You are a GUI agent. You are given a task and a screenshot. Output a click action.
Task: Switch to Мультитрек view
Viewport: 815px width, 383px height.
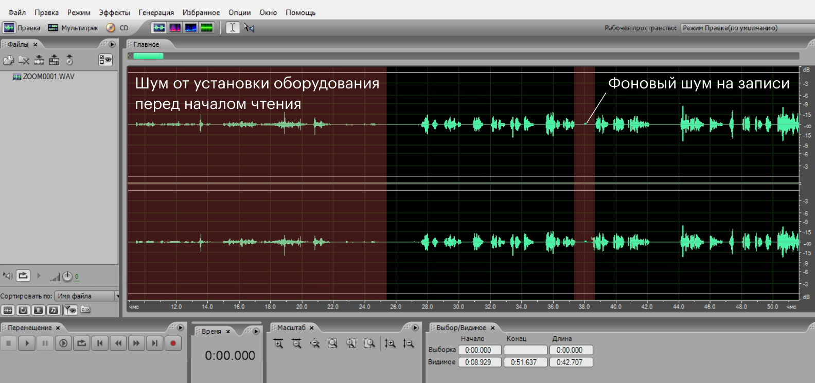pyautogui.click(x=73, y=28)
